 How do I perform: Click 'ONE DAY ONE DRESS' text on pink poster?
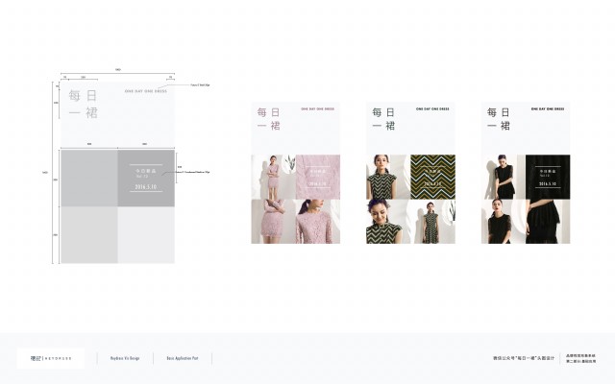pyautogui.click(x=318, y=108)
